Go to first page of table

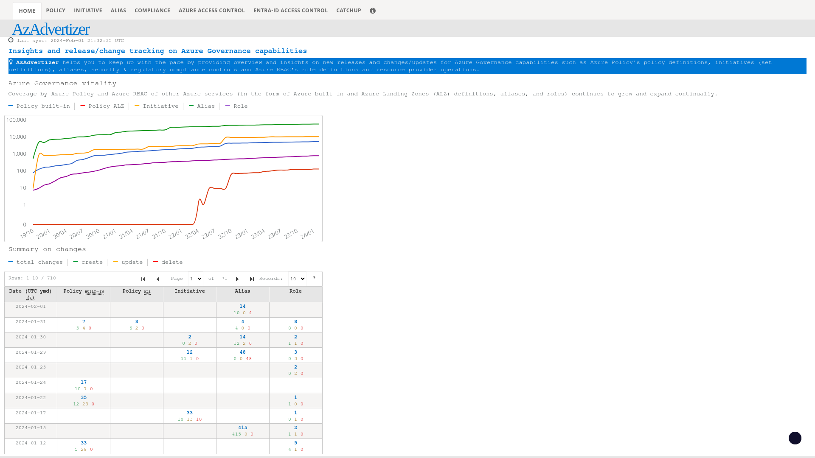click(x=143, y=279)
